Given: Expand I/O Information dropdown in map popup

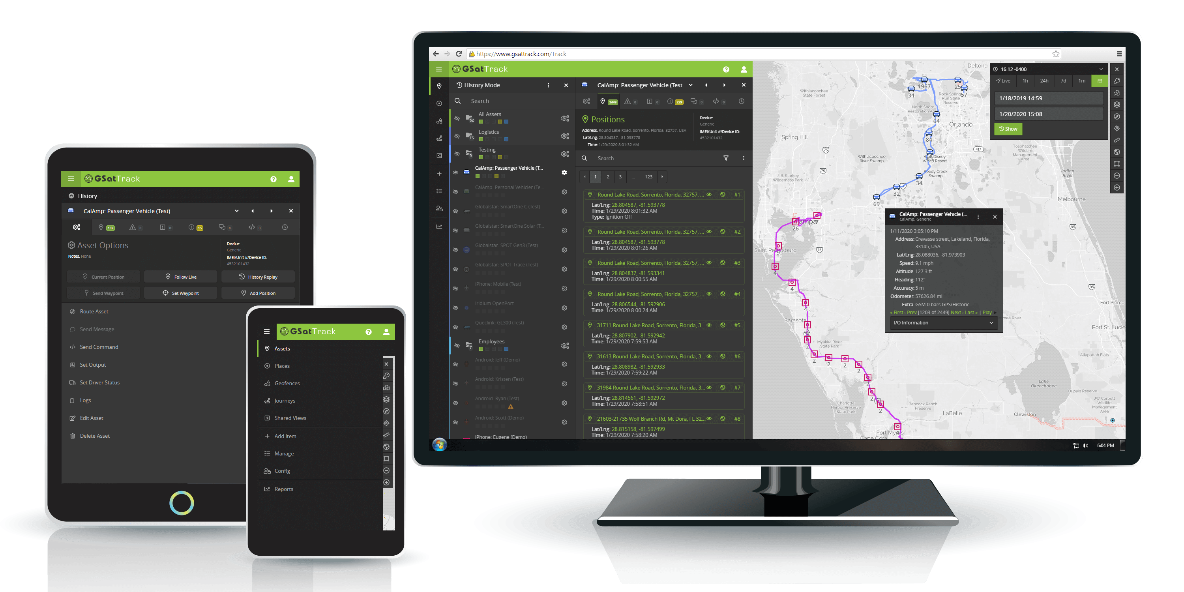Looking at the screenshot, I should 944,323.
